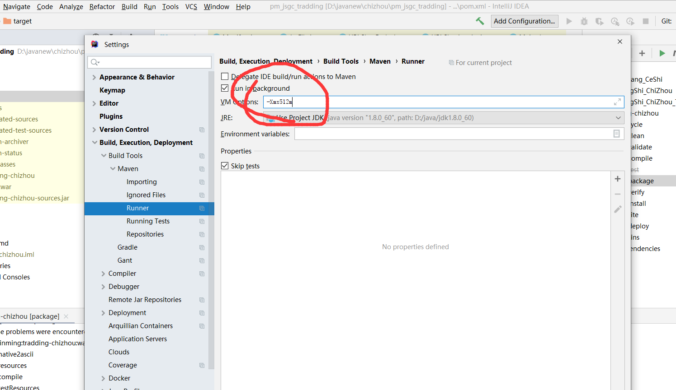Collapse the Build, Execution, Deployment node
This screenshot has height=390, width=676.
click(95, 142)
